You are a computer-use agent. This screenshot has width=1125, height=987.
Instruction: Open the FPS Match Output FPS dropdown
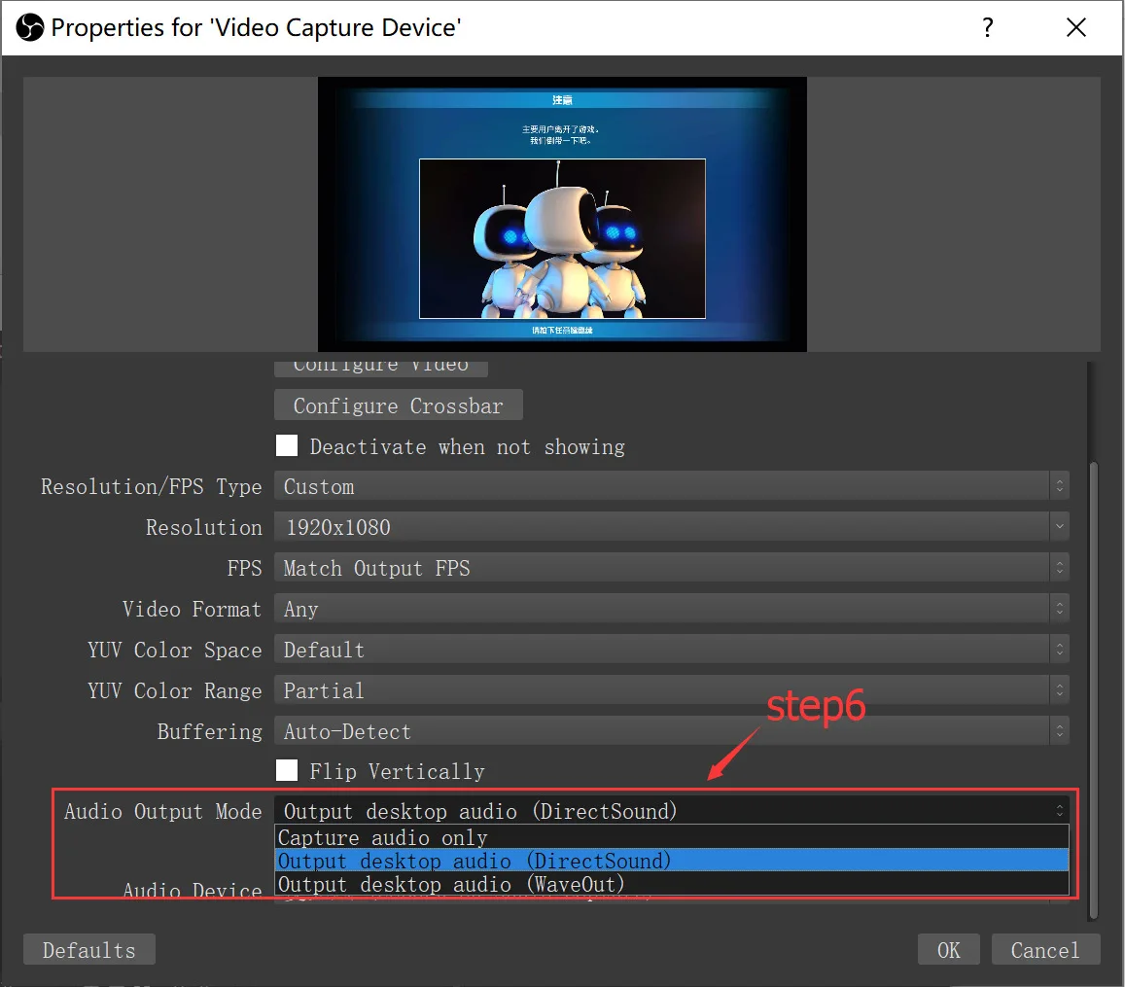672,567
